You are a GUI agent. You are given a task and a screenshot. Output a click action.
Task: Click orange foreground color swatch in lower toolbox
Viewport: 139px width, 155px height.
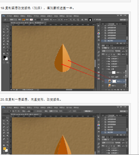(x=4, y=148)
